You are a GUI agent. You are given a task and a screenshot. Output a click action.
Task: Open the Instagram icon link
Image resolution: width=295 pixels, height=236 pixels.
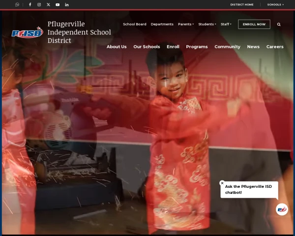click(x=39, y=4)
